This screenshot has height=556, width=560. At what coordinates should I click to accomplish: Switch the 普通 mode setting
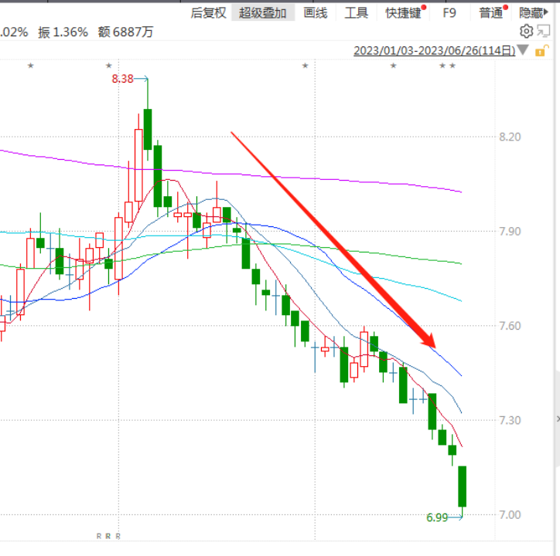[x=490, y=13]
